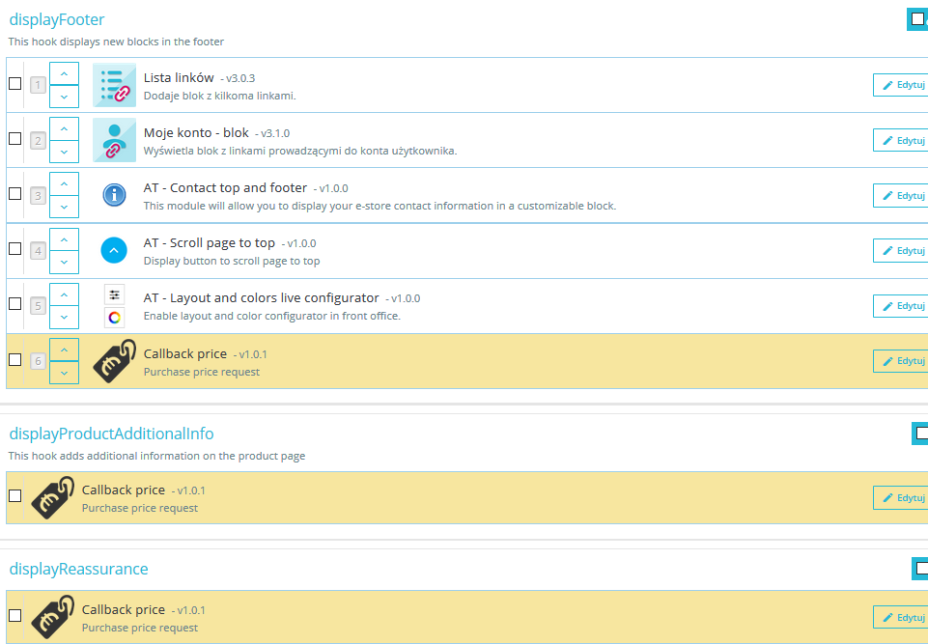Tick the Lista linków checkbox
The width and height of the screenshot is (928, 644).
coord(14,83)
